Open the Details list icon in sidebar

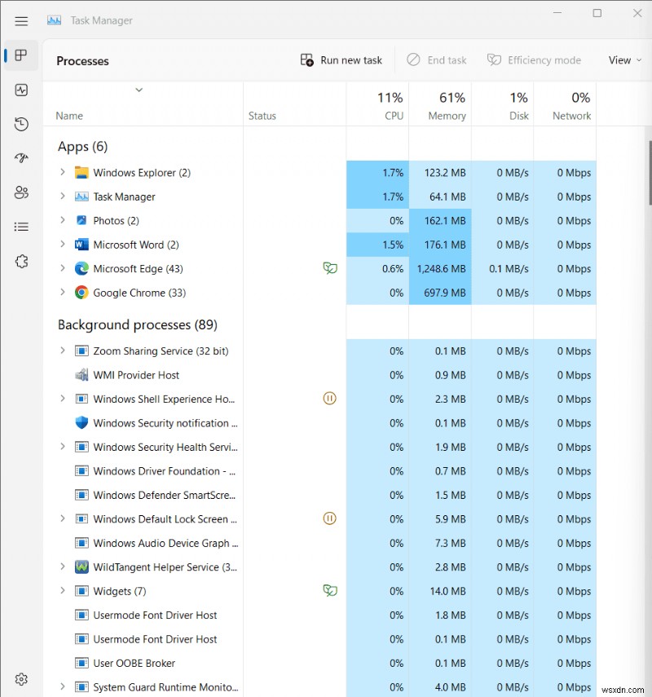click(x=21, y=227)
